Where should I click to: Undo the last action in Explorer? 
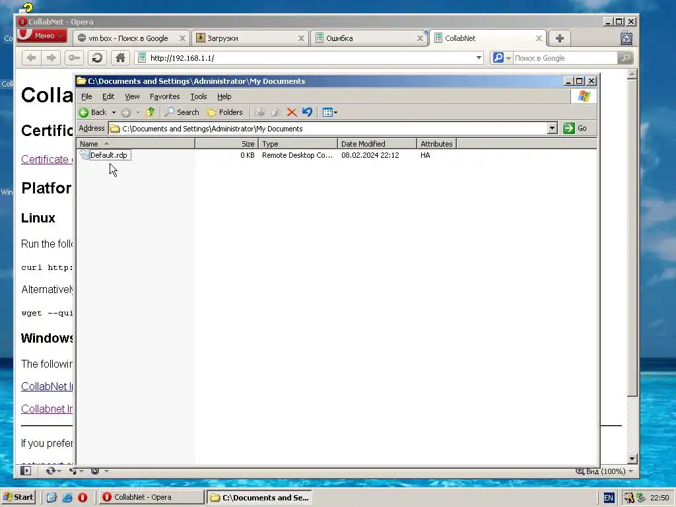pos(307,112)
